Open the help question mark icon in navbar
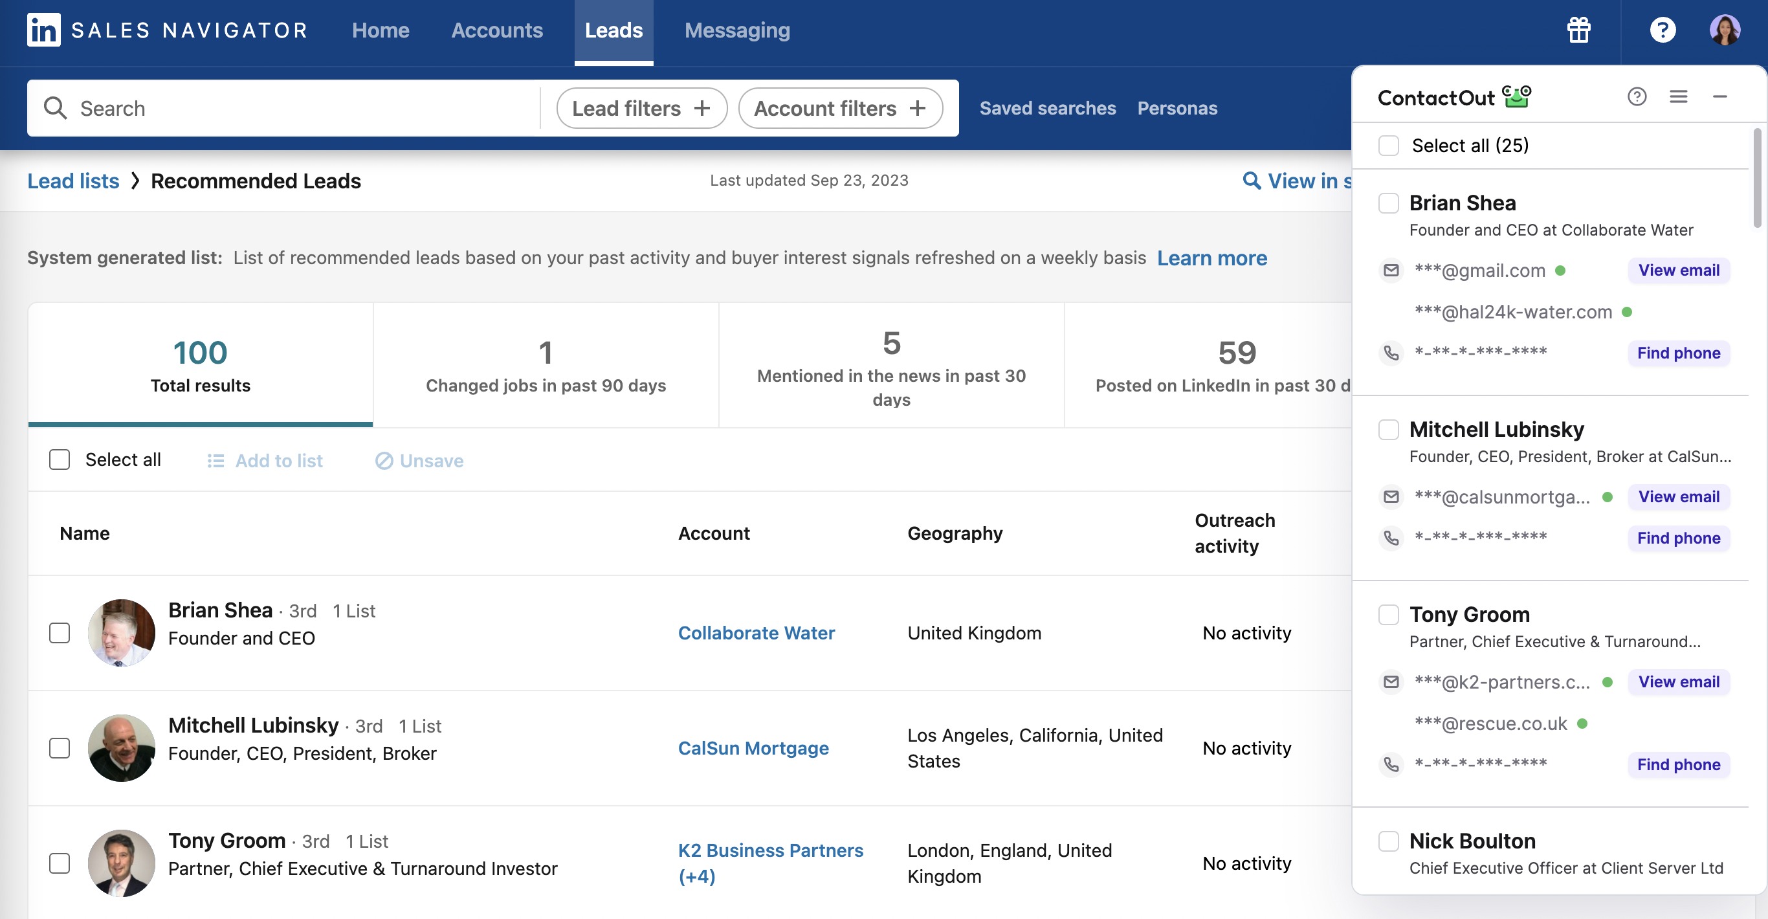 pyautogui.click(x=1662, y=30)
